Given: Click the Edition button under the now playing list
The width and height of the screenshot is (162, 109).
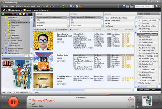Looking at the screenshot, I should 147,90.
